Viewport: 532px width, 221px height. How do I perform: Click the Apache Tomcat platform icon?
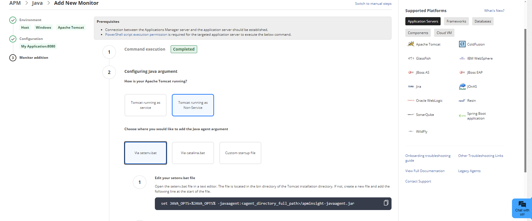pos(411,44)
